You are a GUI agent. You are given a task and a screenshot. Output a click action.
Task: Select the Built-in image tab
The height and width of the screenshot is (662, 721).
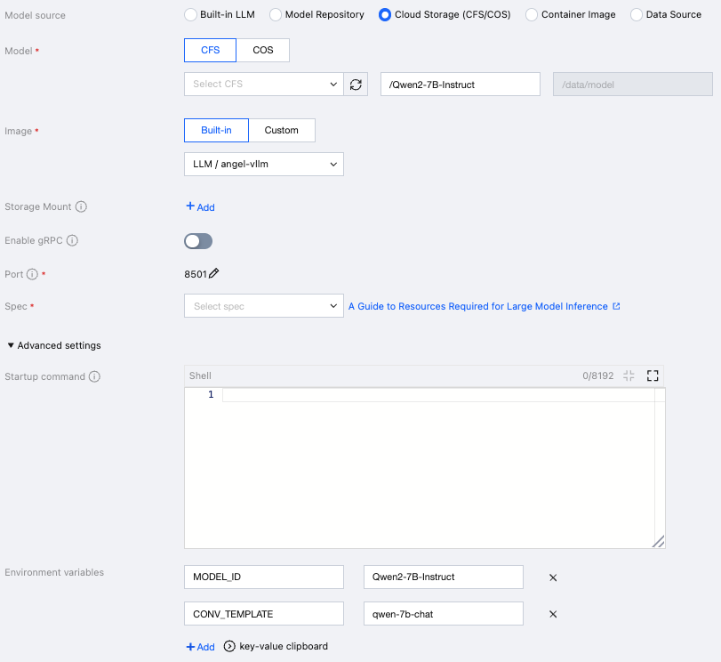coord(216,130)
